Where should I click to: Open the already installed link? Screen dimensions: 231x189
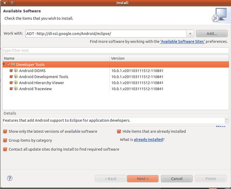[148, 140]
